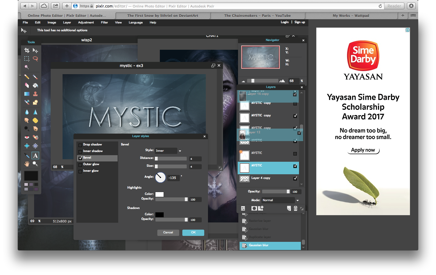Open the Shadows color swatch

pos(160,215)
